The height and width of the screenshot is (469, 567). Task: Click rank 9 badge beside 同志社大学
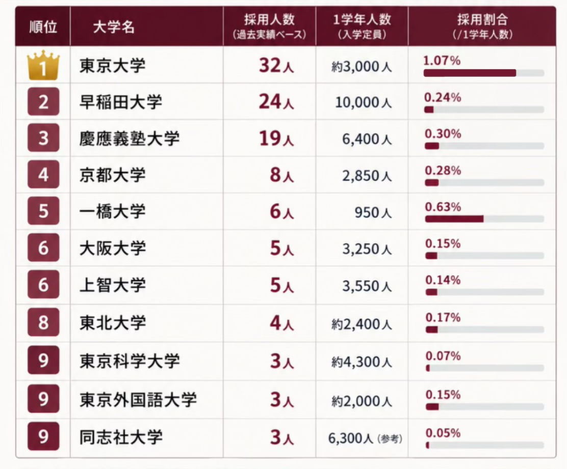(43, 436)
